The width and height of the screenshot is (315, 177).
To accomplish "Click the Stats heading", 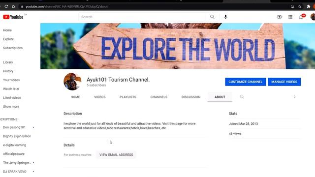I will tap(233, 114).
